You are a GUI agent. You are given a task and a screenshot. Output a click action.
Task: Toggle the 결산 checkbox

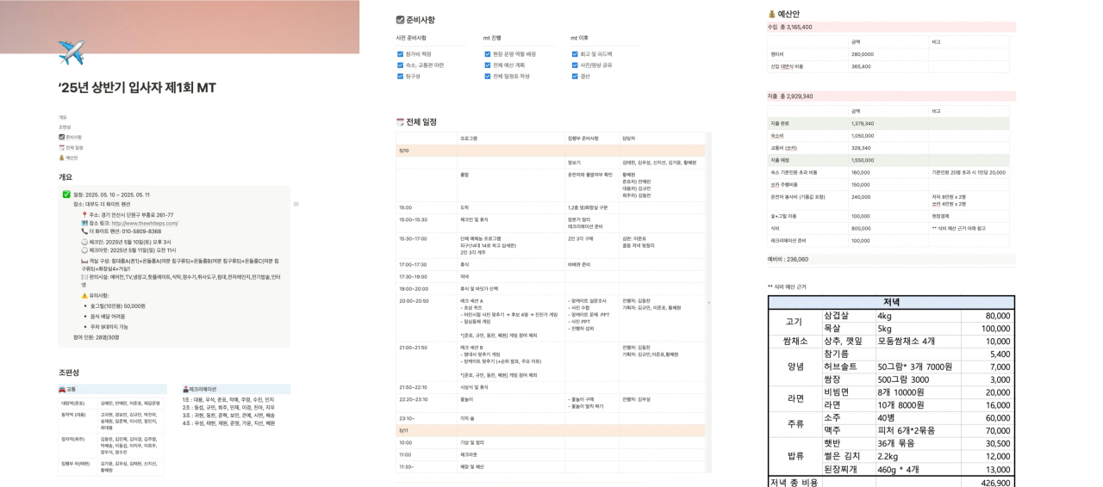click(574, 76)
